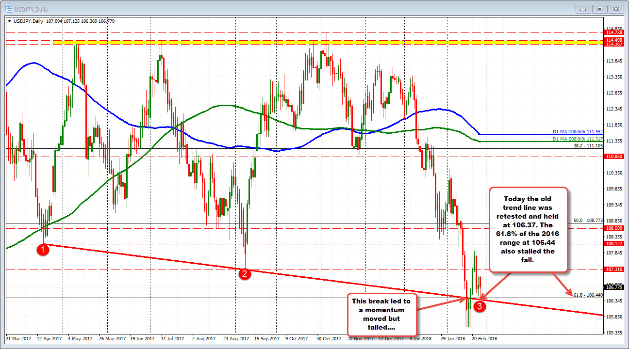629x349 pixels.
Task: Click the 9 Oct 2017 date label
Action: coord(297,338)
